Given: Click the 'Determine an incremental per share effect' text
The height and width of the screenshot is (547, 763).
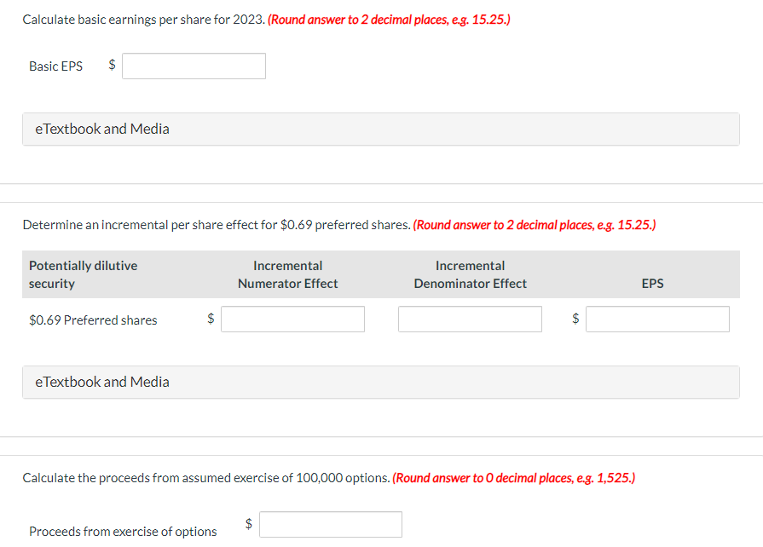Looking at the screenshot, I should tap(217, 225).
